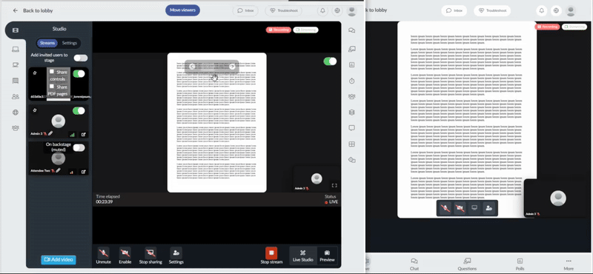The width and height of the screenshot is (593, 274).
Task: Open timer icon in right sidebar
Action: (x=351, y=81)
